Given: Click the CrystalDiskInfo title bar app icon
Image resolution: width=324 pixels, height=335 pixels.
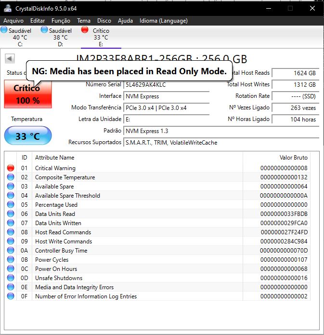Looking at the screenshot, I should click(8, 8).
